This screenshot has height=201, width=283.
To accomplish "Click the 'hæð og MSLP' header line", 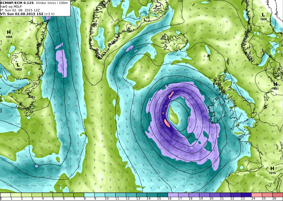I will (x=11, y=7).
